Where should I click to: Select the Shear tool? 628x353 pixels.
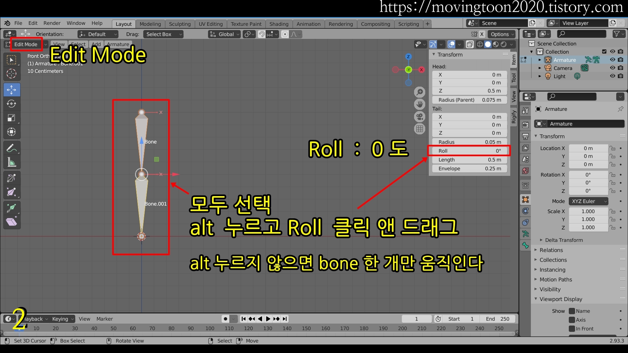pos(12,222)
